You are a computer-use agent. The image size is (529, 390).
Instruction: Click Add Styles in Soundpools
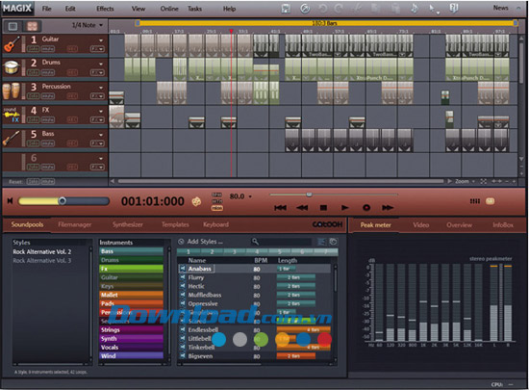coord(205,242)
